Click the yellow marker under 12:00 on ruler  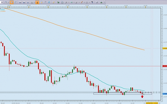(87, 7)
